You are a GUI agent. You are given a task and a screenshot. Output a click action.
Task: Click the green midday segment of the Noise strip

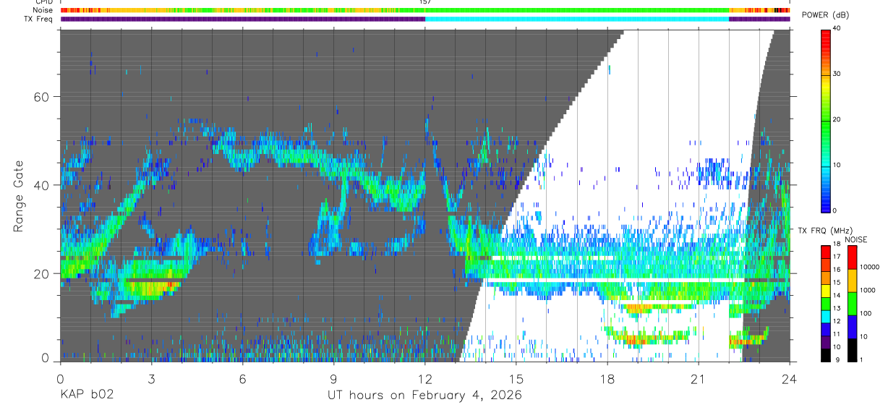[577, 10]
